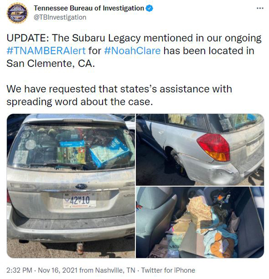The width and height of the screenshot is (269, 279).
Task: Click the tweet text about San Clemente, CA
Action: click(134, 51)
